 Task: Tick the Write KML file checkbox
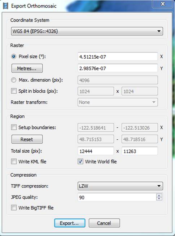[x=14, y=161]
